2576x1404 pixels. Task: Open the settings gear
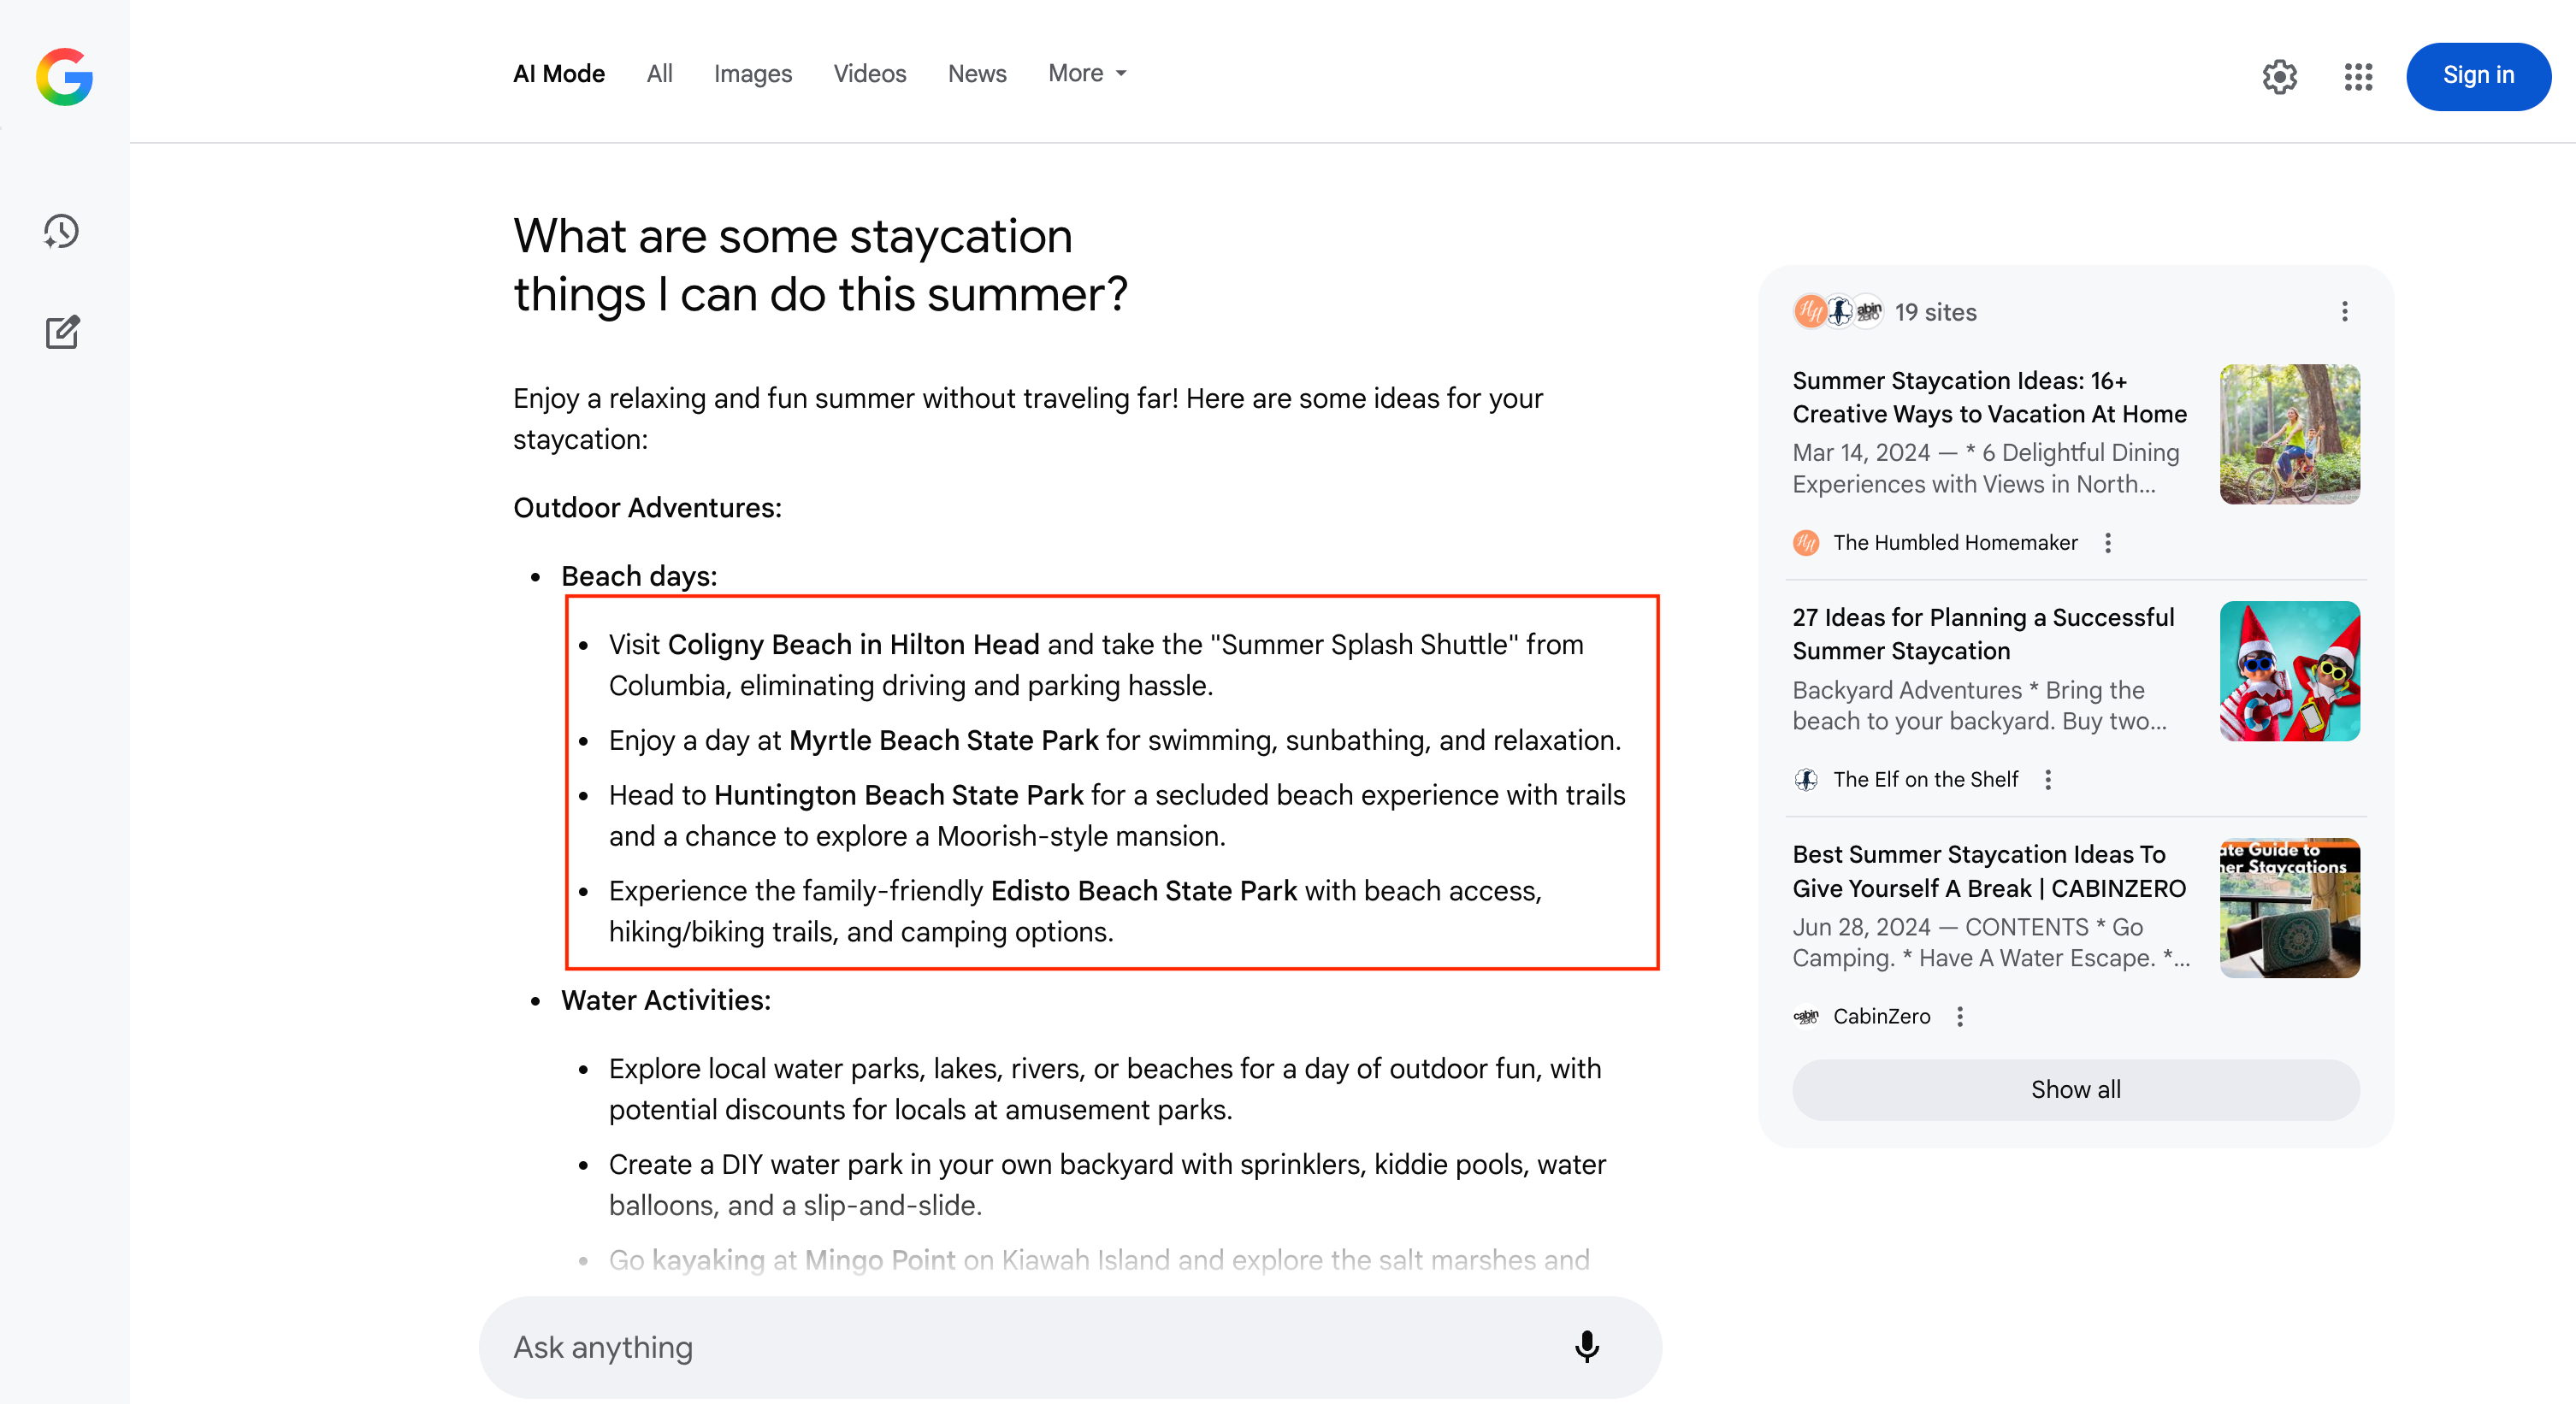tap(2279, 76)
